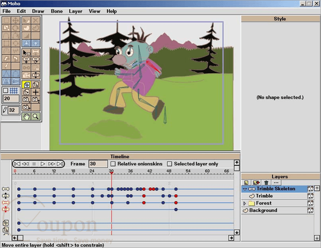Enable Selected layer only checkbox
Image resolution: width=321 pixels, height=248 pixels.
point(169,164)
